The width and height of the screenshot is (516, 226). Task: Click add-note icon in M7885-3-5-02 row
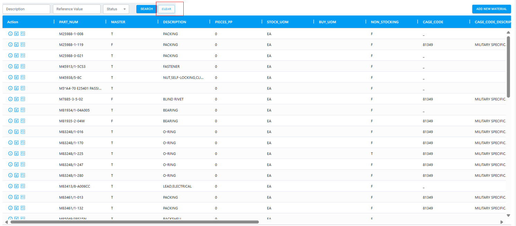click(16, 99)
